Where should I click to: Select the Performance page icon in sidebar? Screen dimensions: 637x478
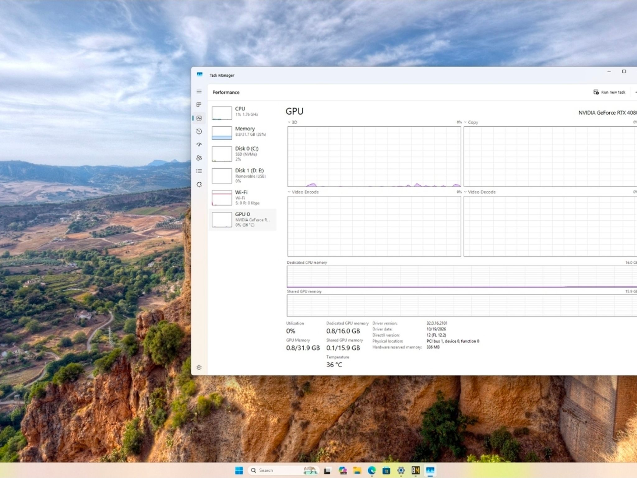click(199, 118)
